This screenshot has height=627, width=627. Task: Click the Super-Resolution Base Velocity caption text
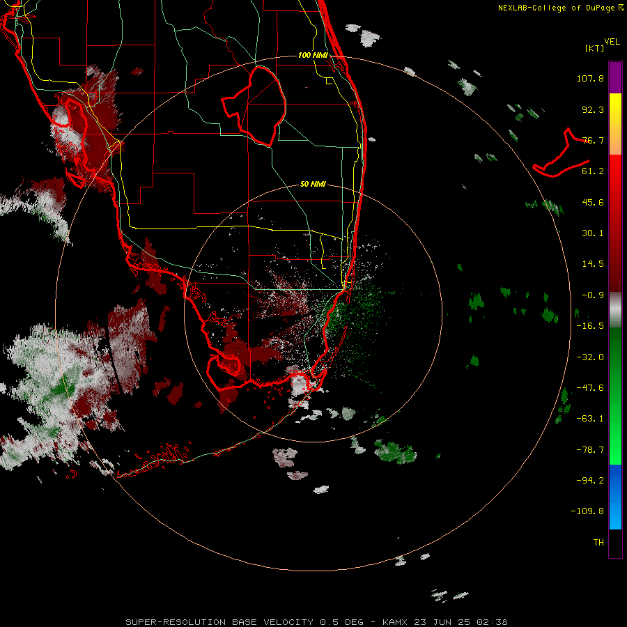(x=316, y=622)
